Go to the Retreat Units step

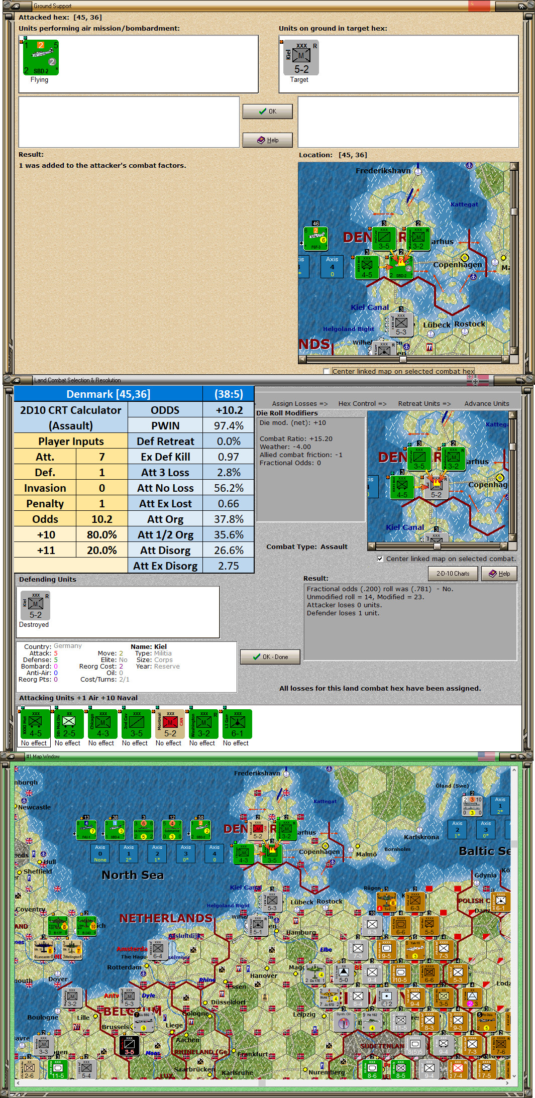[424, 403]
